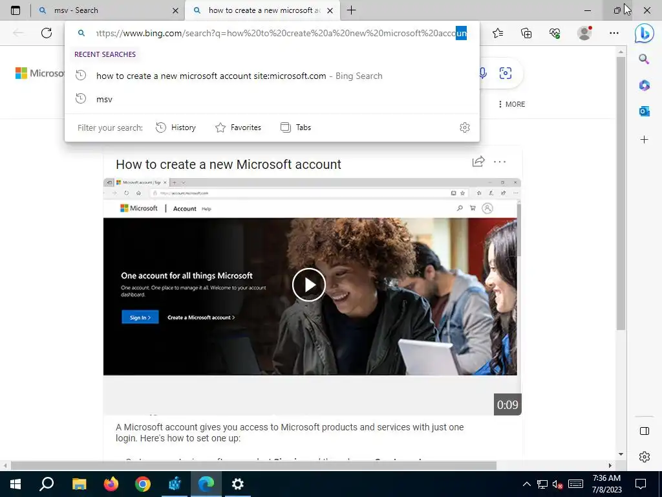
Task: Switch to the "msv - Search" tab
Action: point(108,10)
